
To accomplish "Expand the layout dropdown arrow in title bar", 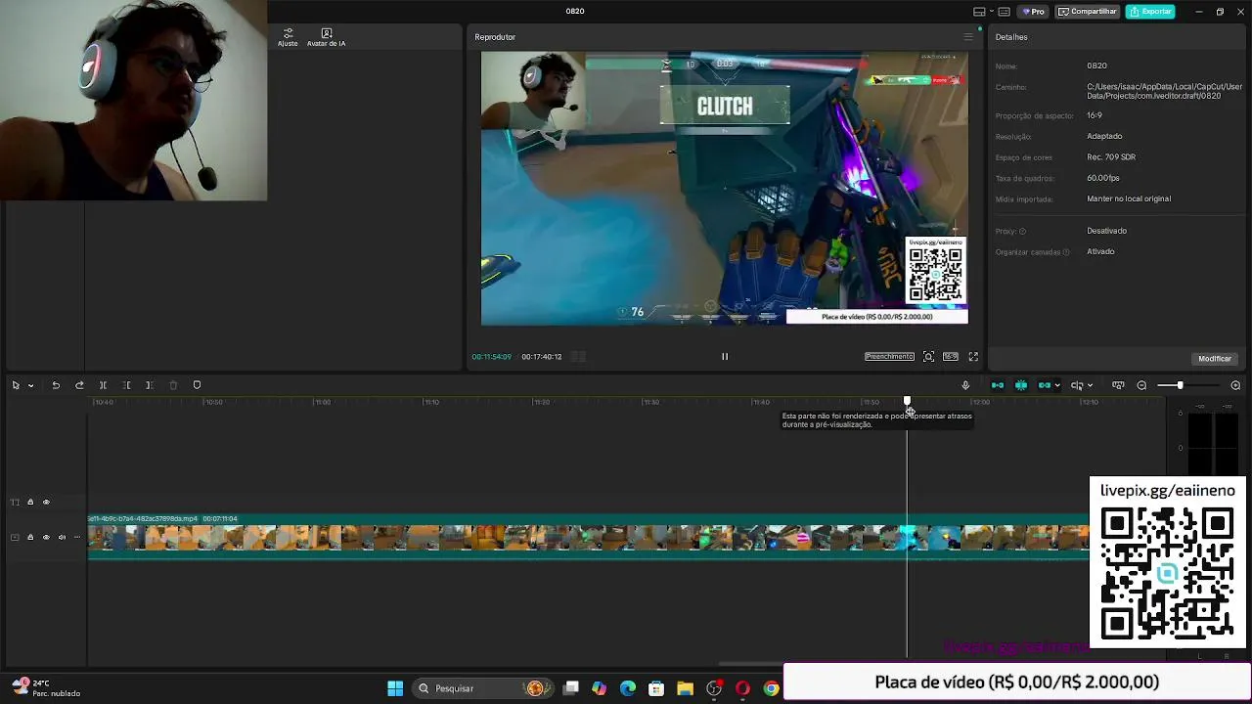I will coord(991,12).
